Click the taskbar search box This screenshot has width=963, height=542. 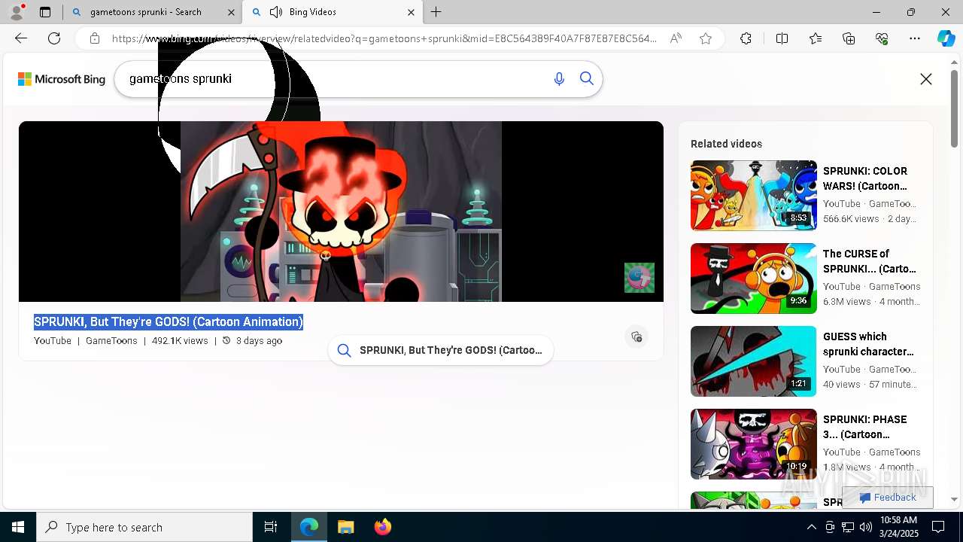point(144,527)
